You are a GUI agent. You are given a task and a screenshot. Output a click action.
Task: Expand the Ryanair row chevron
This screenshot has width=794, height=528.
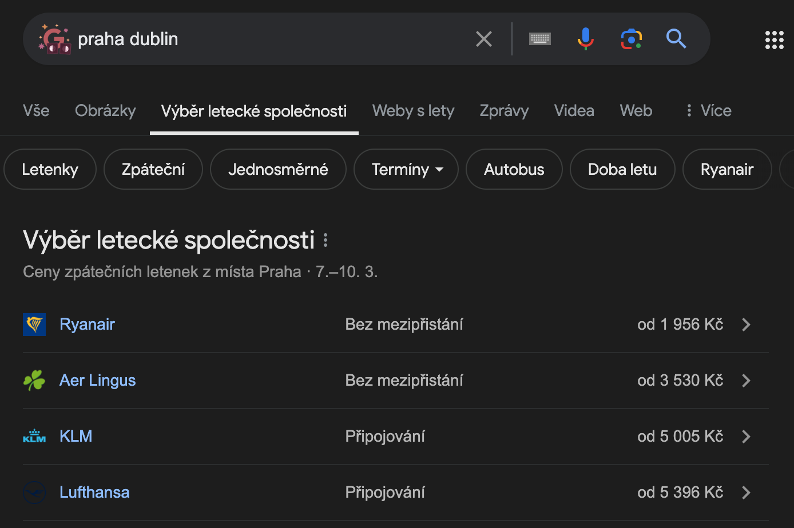746,325
